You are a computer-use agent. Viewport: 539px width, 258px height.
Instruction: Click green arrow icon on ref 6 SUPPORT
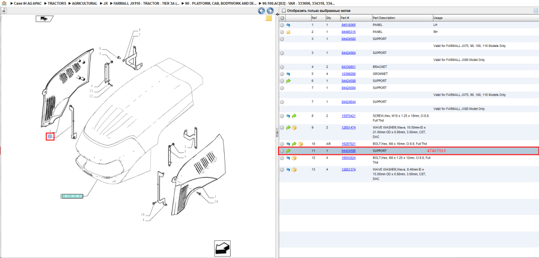coord(288,81)
